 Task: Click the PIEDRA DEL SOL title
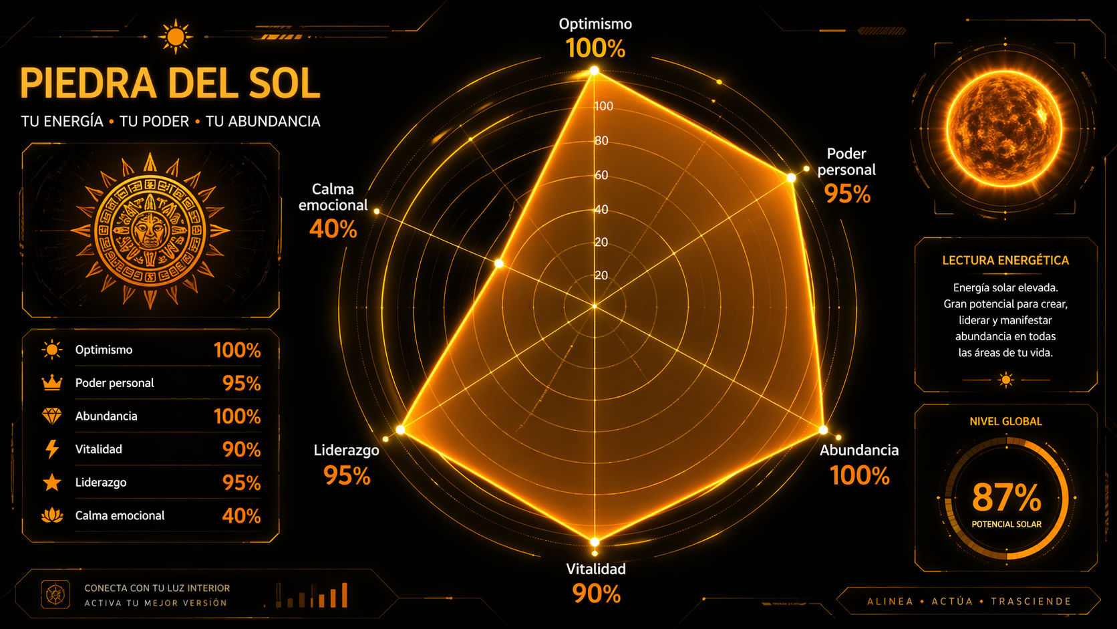coord(170,84)
